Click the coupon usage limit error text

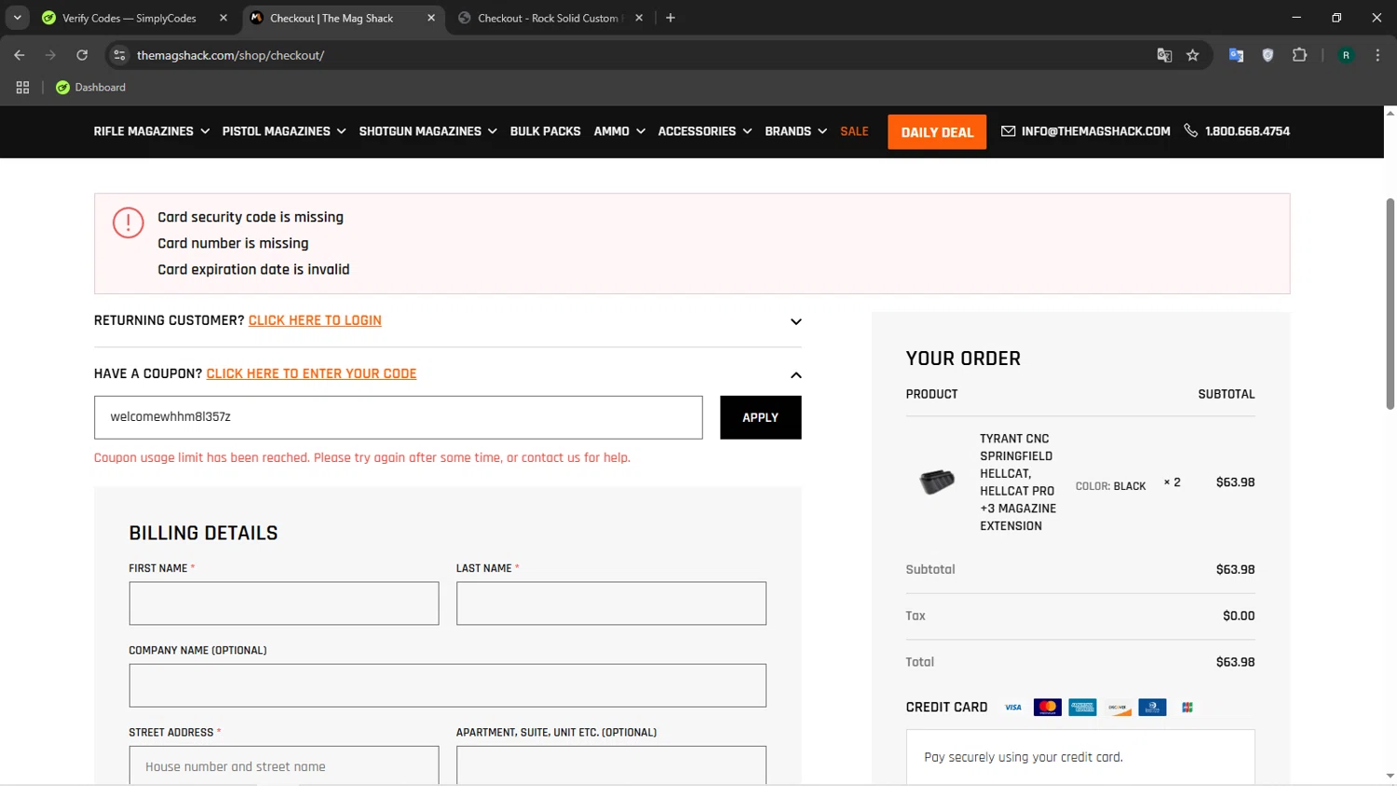[x=362, y=457]
